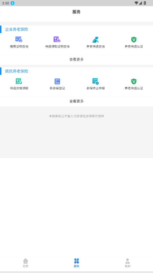Image resolution: width=153 pixels, height=273 pixels.
Task: Click the 参保终止申报 text label
Action: [x=95, y=89]
